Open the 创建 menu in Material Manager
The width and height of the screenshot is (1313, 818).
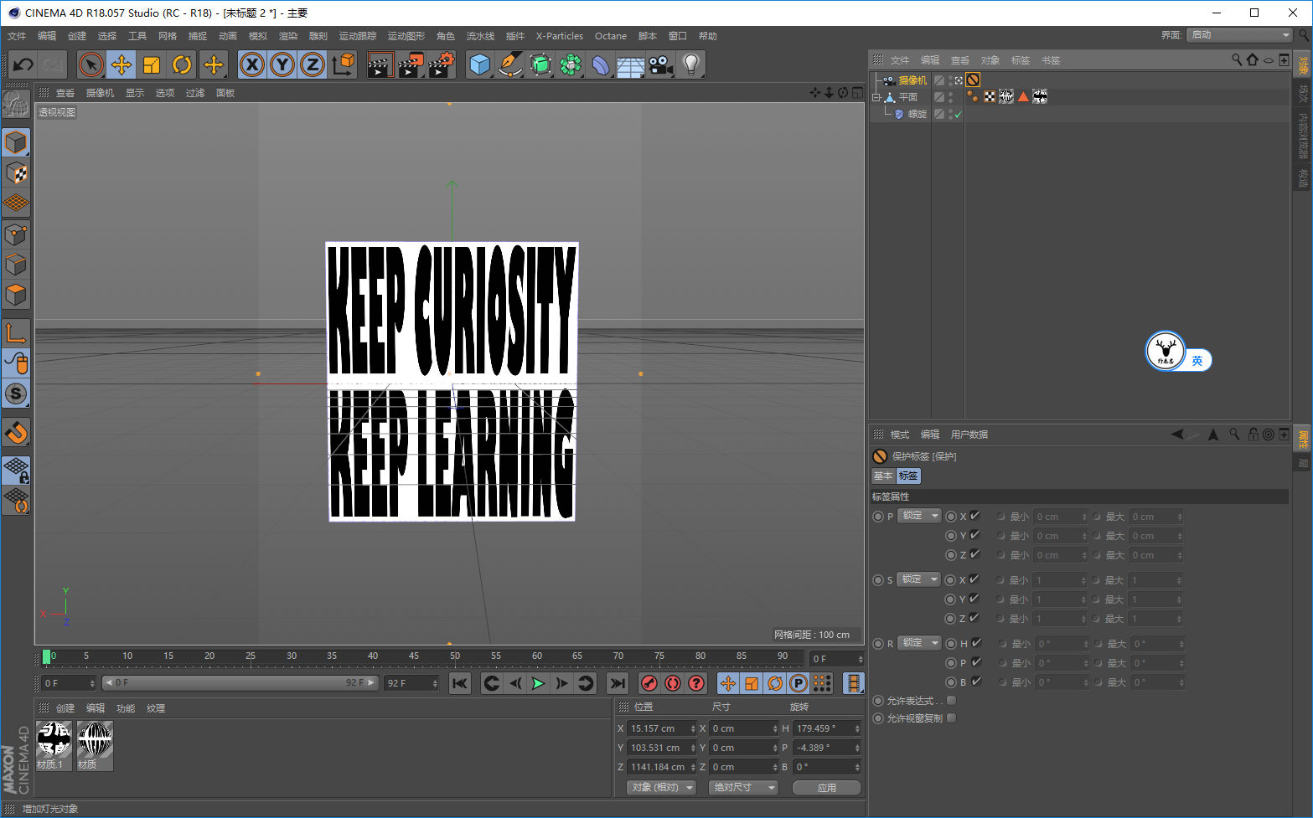(x=65, y=708)
